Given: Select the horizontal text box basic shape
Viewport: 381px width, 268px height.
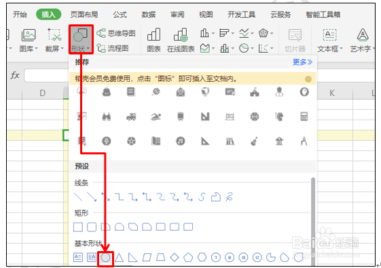Looking at the screenshot, I should [x=78, y=257].
